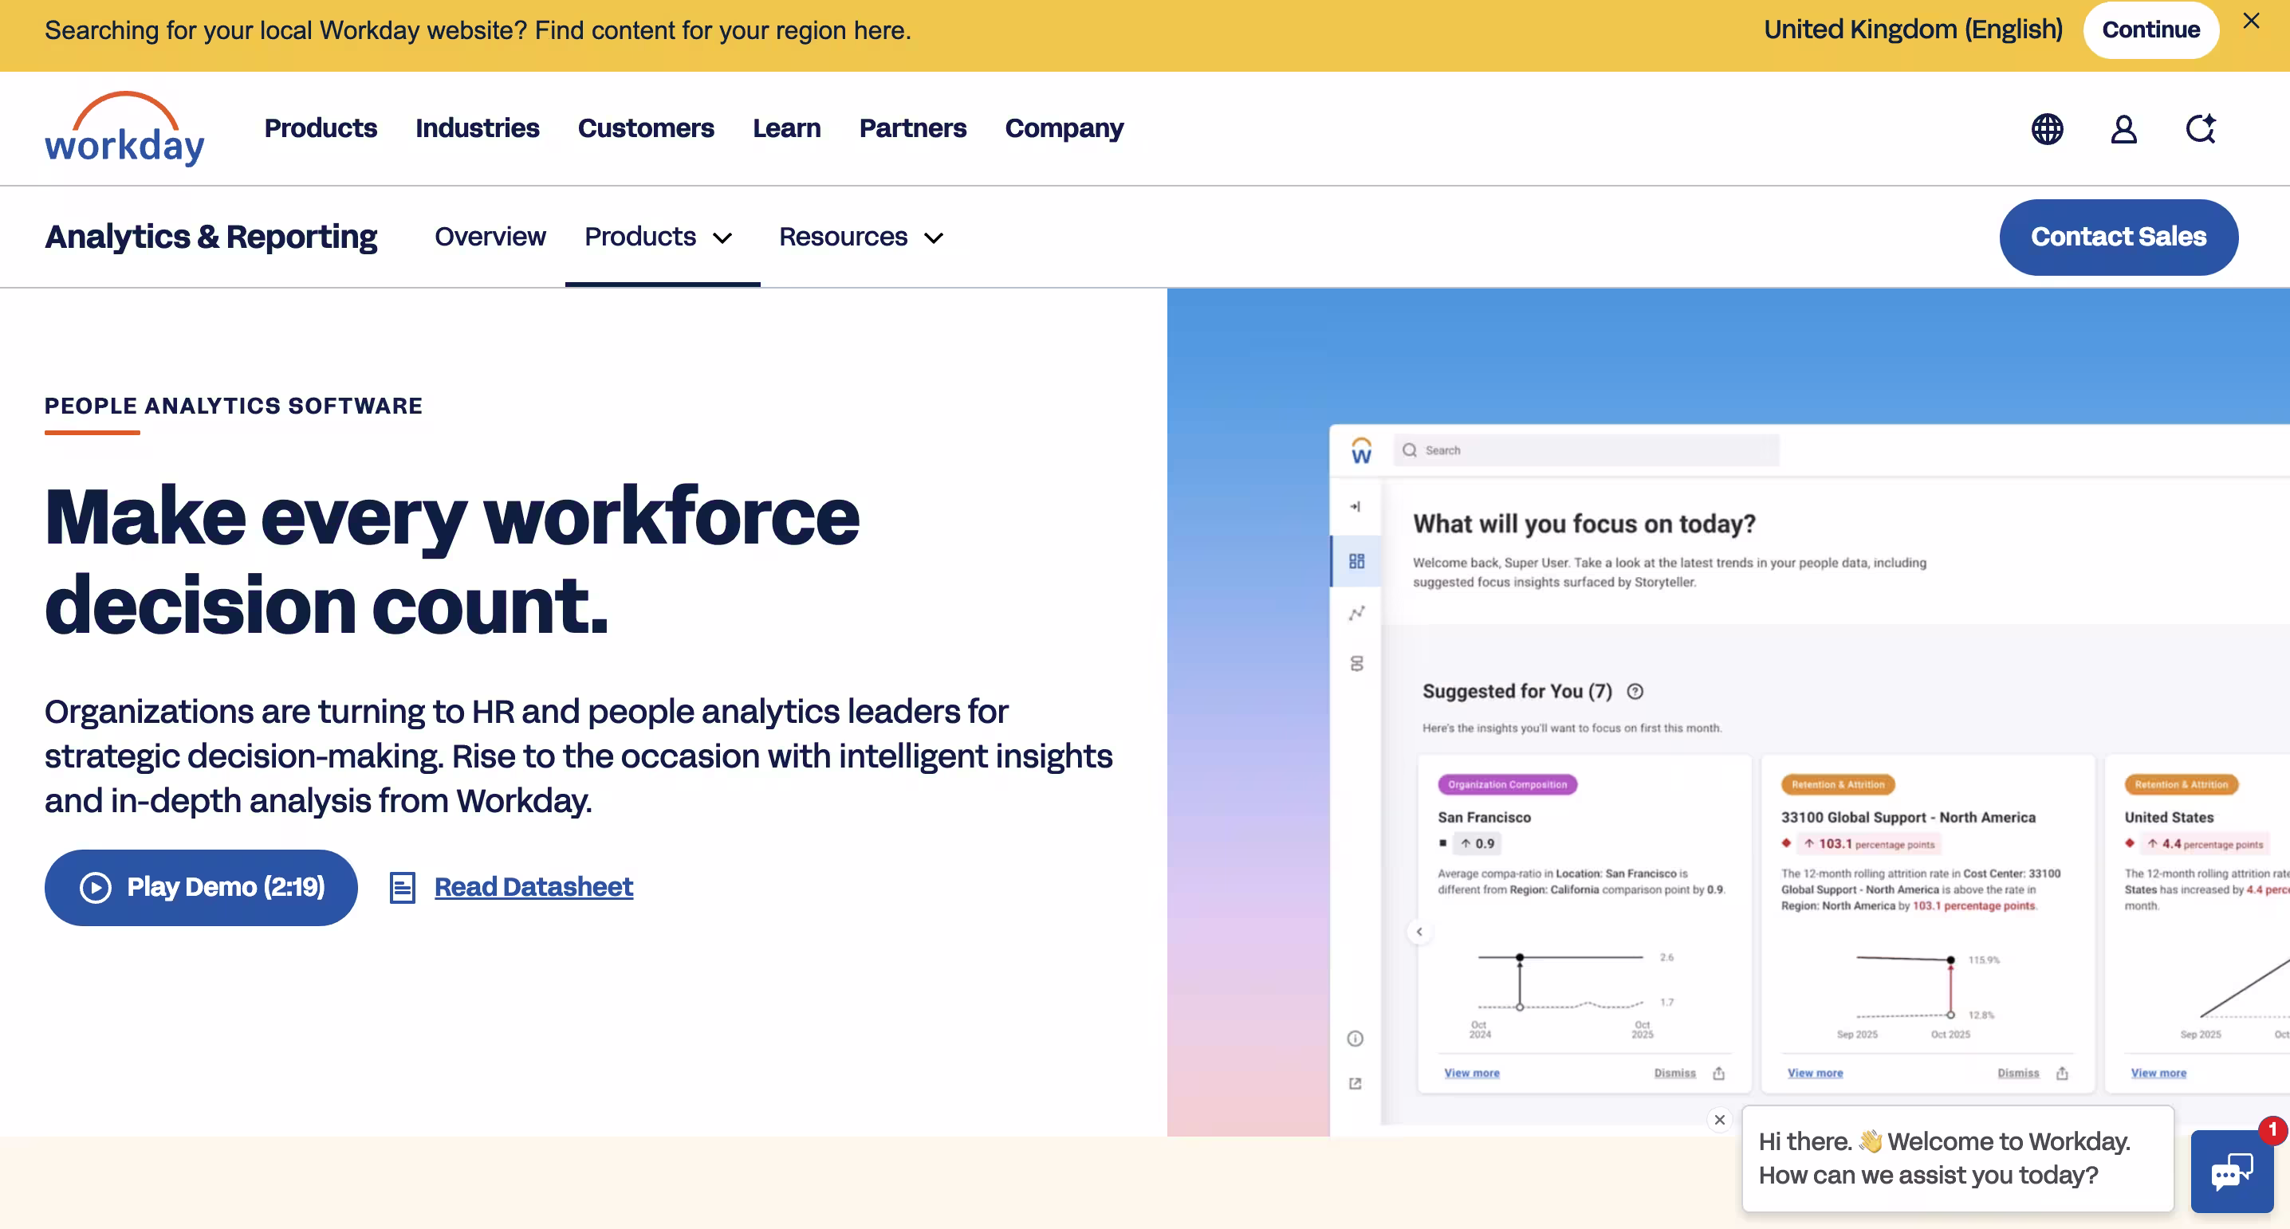The width and height of the screenshot is (2290, 1229).
Task: Click Dismiss on Global Support card
Action: point(2018,1073)
